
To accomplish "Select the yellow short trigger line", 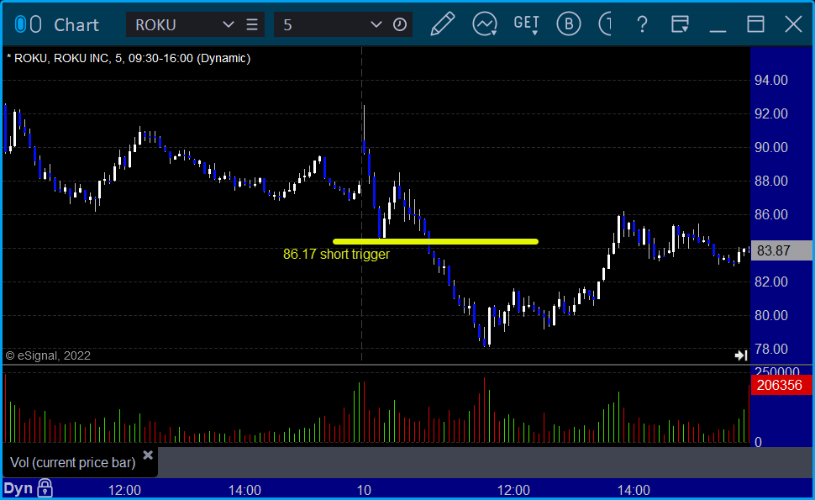I will click(435, 242).
